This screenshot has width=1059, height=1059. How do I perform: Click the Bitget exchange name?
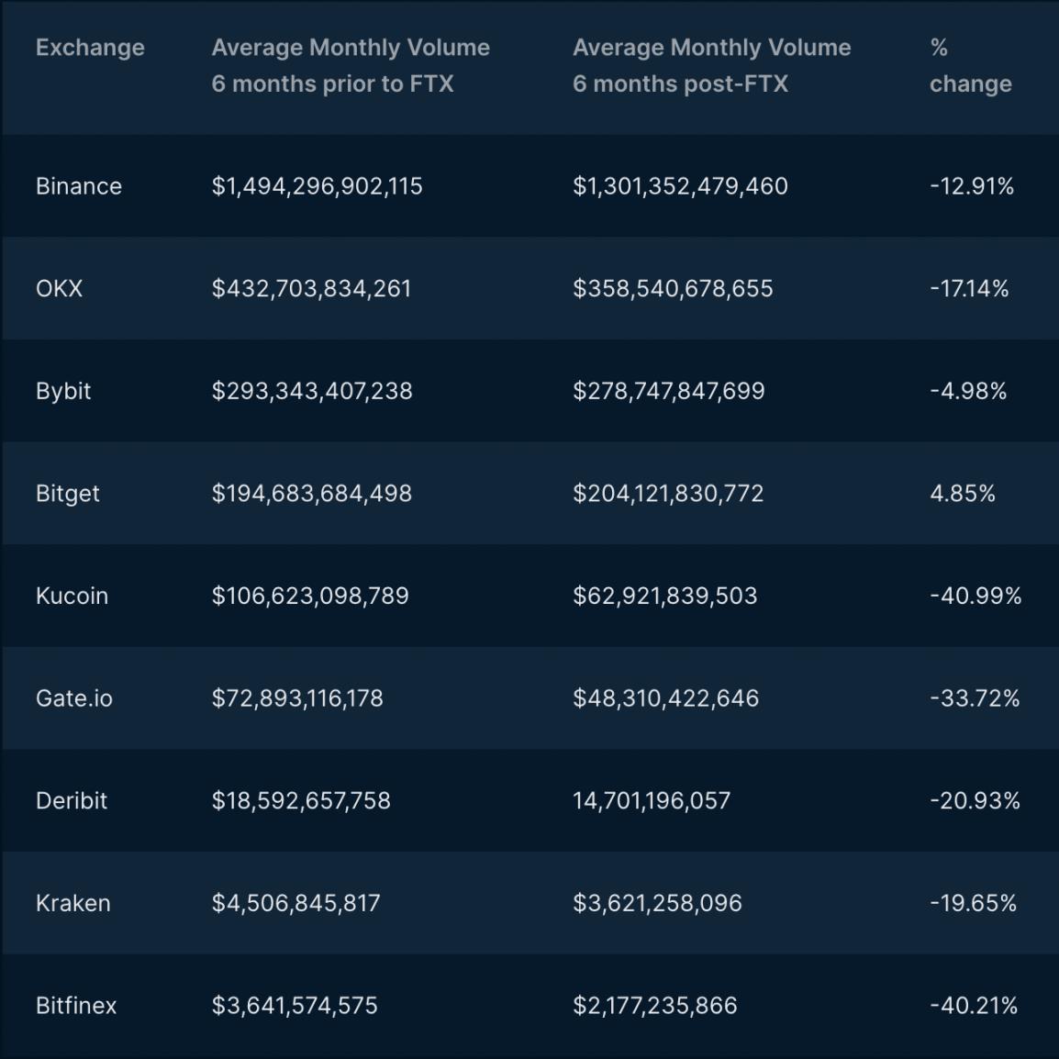(x=68, y=494)
